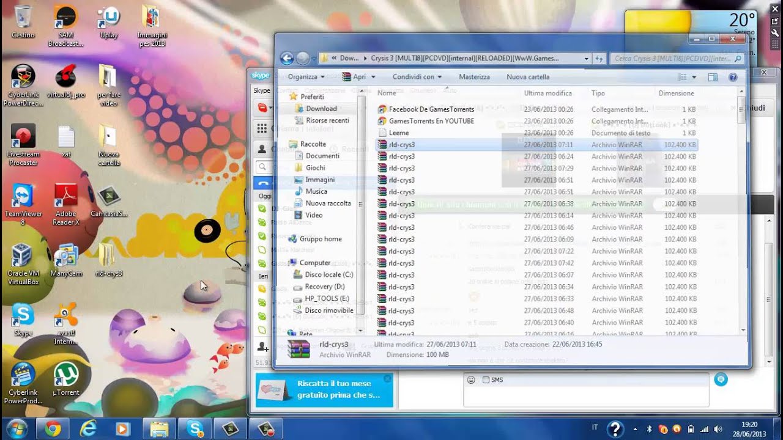Sort files by the Tipo column

(598, 93)
